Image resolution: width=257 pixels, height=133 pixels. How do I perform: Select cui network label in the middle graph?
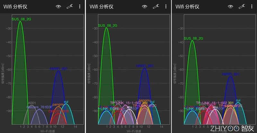coord(152,102)
